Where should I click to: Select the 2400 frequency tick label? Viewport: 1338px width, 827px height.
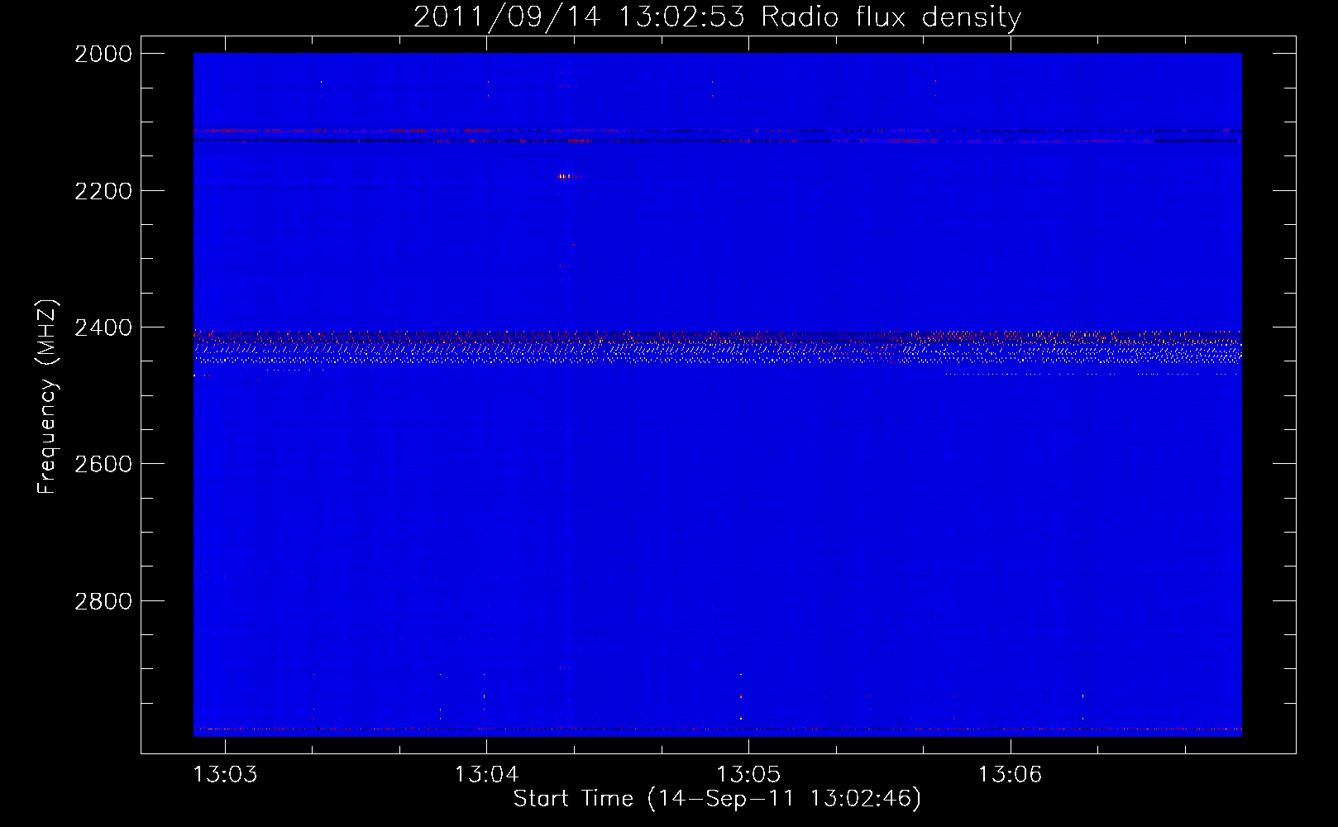[x=103, y=328]
